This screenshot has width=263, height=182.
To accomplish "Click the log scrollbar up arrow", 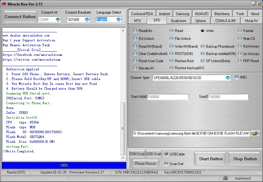I will (x=123, y=30).
